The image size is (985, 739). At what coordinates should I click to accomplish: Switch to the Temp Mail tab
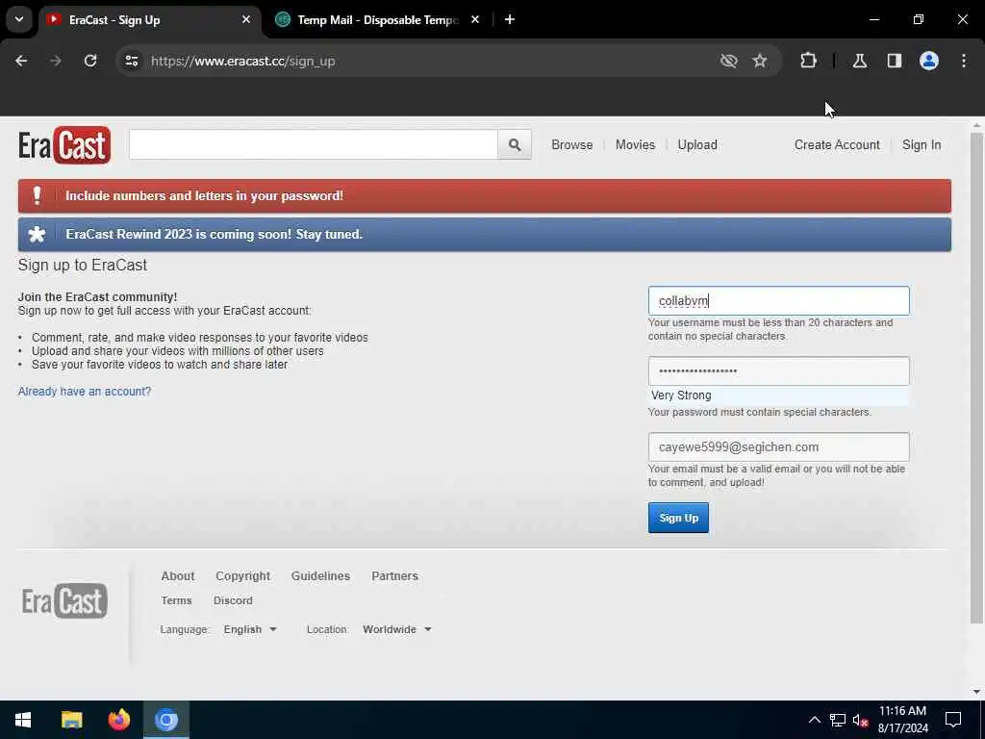click(x=377, y=20)
